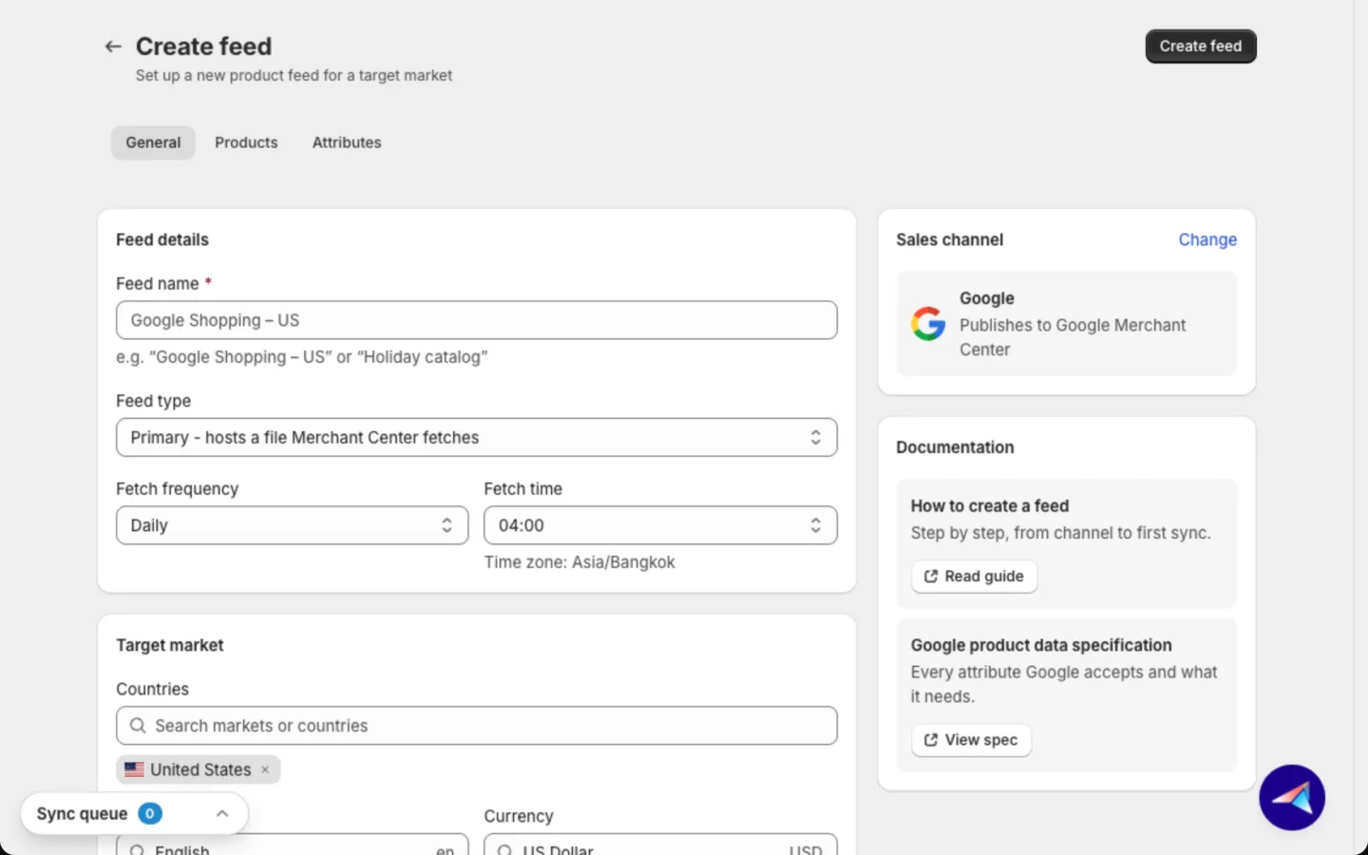Switch to the Attributes tab
This screenshot has width=1368, height=855.
pos(347,142)
